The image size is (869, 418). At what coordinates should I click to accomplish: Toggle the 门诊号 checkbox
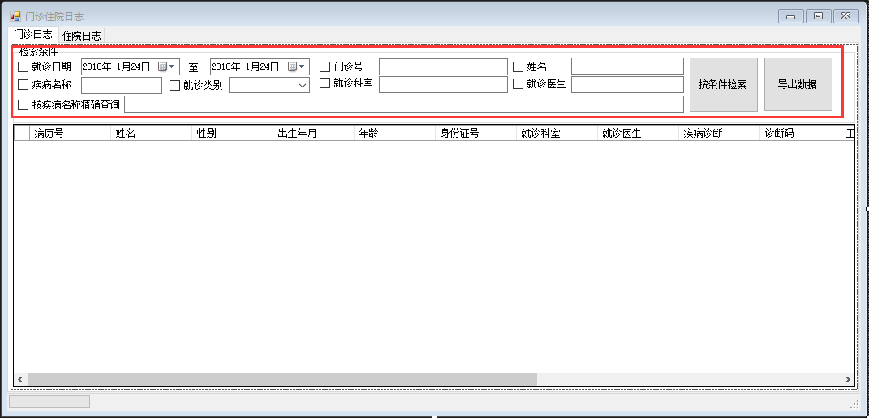[x=325, y=67]
